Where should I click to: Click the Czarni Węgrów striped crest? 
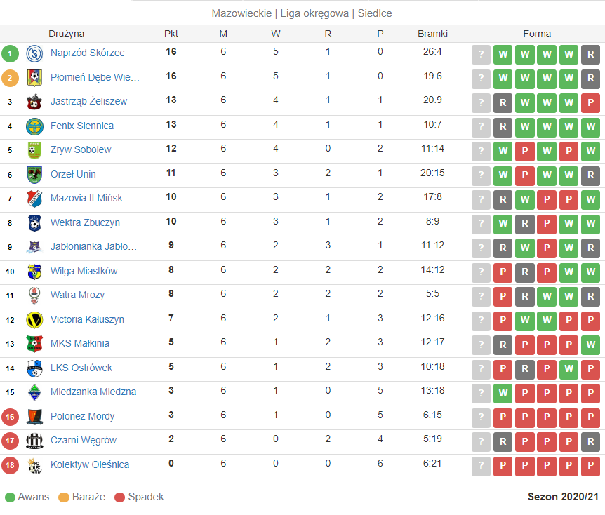(34, 441)
